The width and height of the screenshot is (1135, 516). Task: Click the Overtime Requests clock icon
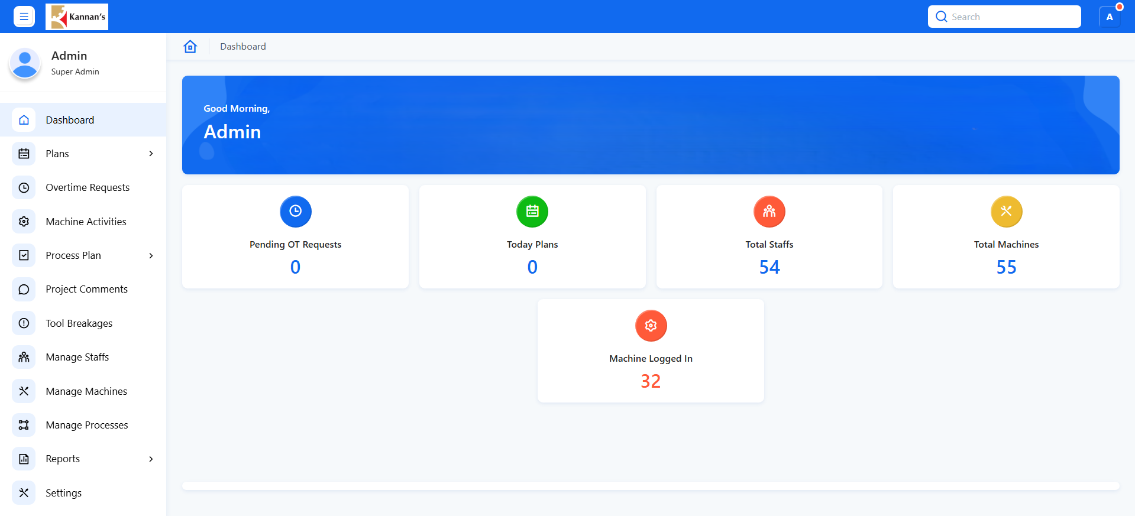coord(24,187)
